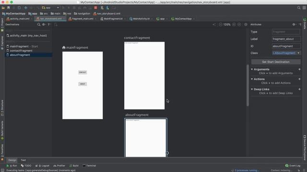This screenshot has height=172, width=307.
Task: Add a new deep link with plus
Action: point(299,89)
